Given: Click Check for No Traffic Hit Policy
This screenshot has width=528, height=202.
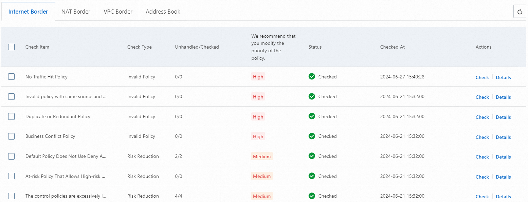Looking at the screenshot, I should [x=482, y=77].
